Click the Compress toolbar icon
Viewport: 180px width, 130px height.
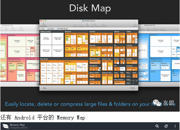point(81,24)
